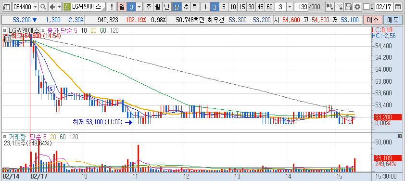Select the 년 yearly period button
405x181 pixels.
[x=167, y=7]
